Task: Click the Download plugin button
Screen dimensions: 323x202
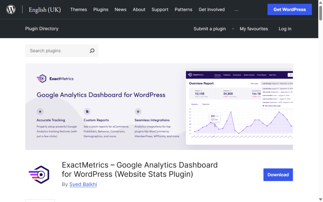Action: click(x=278, y=175)
